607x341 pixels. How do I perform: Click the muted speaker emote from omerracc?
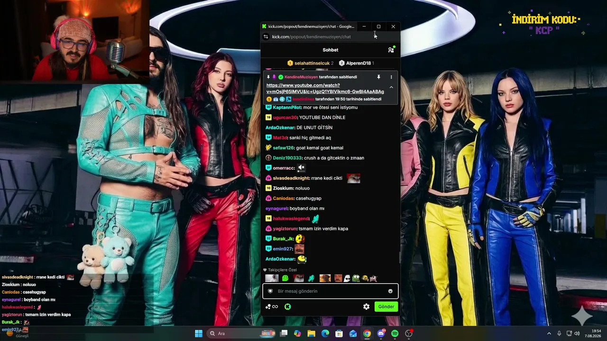[301, 168]
